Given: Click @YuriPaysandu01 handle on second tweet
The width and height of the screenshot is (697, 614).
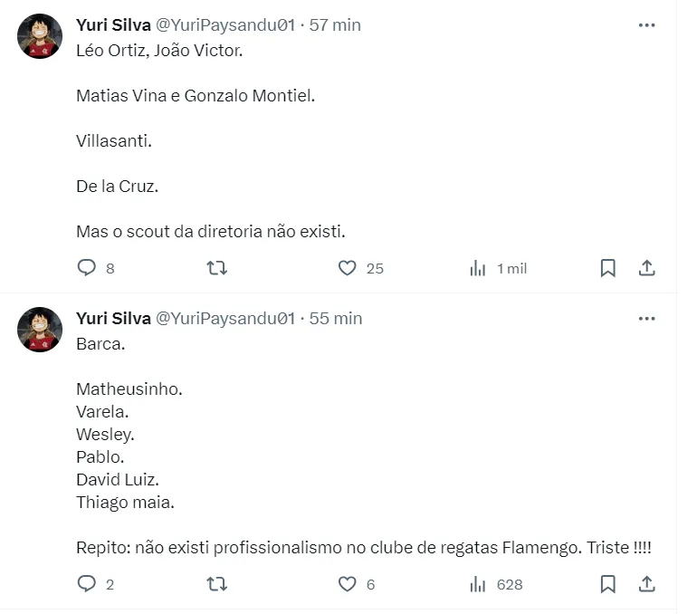Looking at the screenshot, I should click(225, 319).
